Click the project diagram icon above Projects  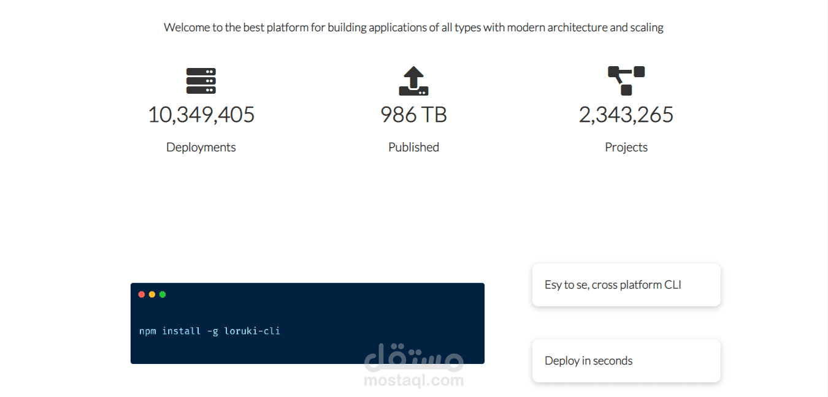coord(626,81)
